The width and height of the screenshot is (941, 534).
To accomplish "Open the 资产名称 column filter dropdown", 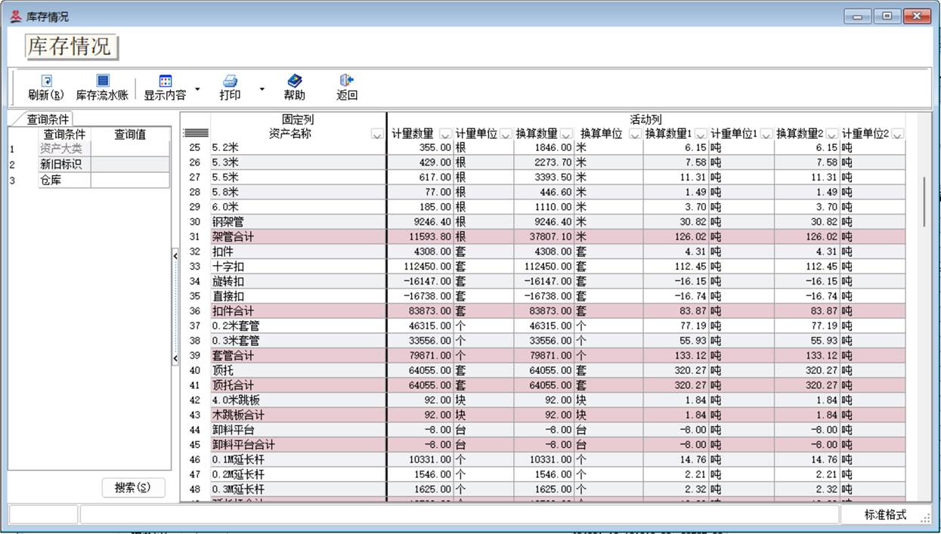I will pos(377,134).
